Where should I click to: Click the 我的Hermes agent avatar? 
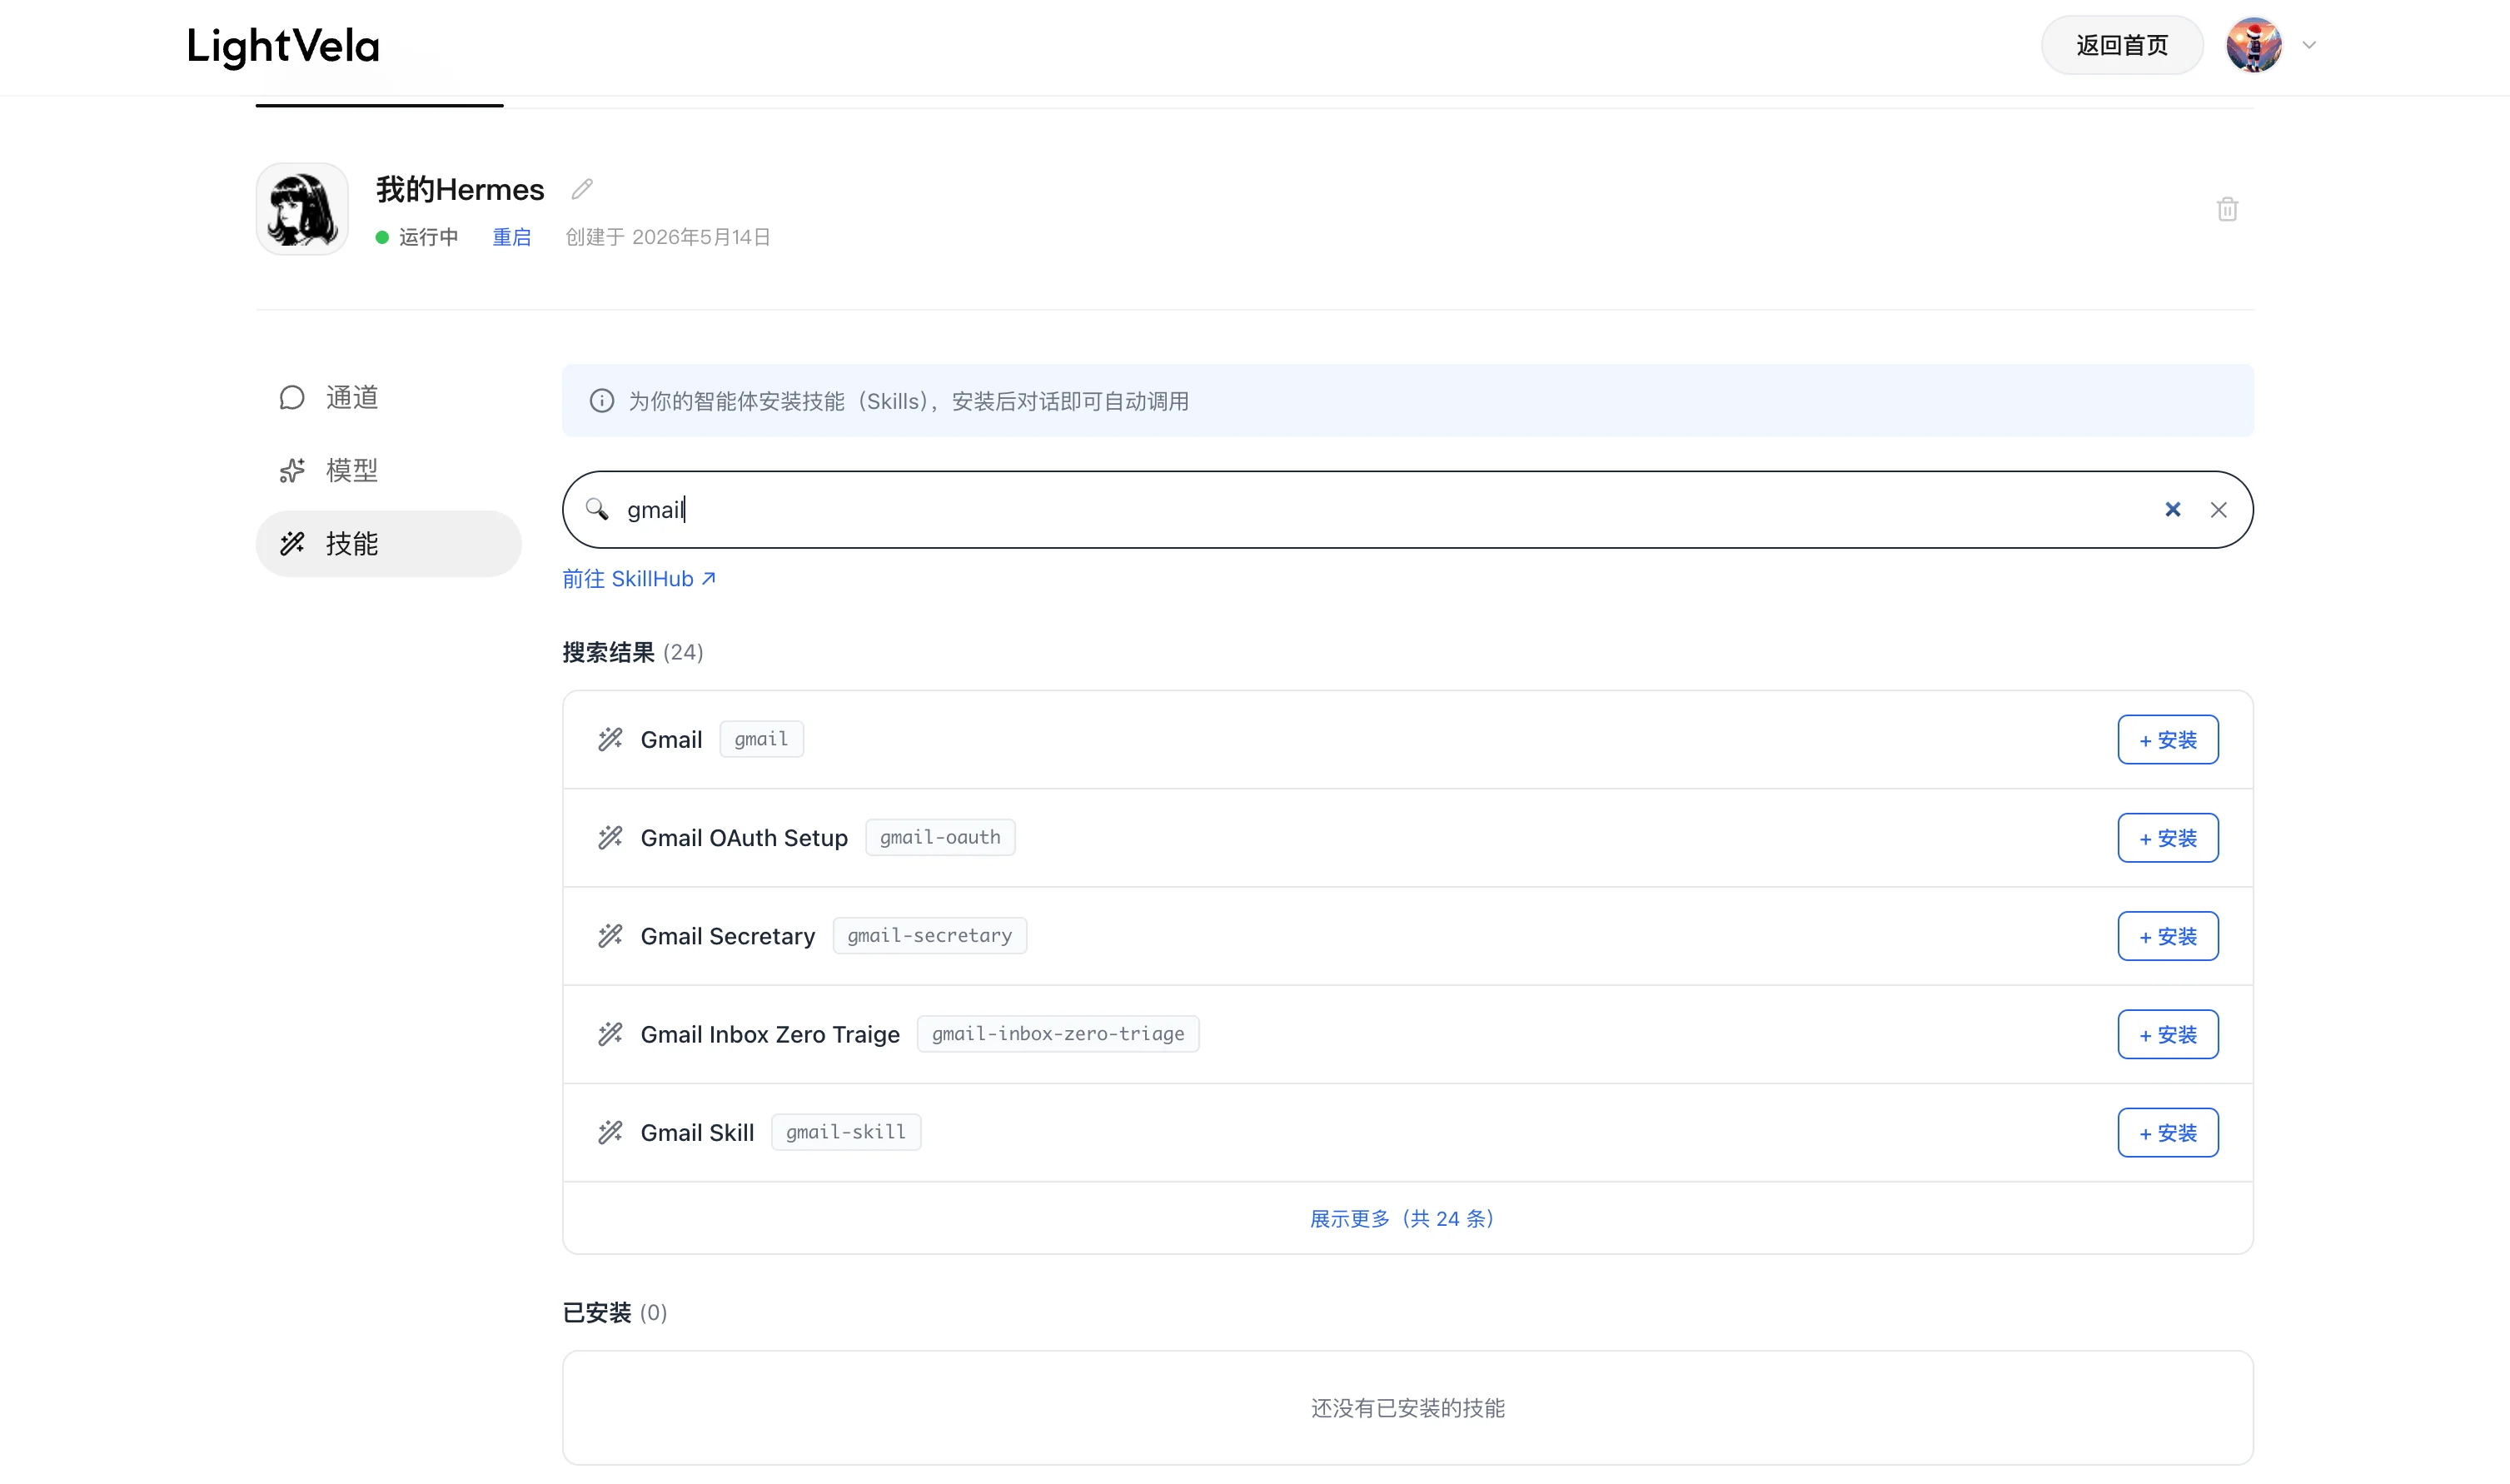pyautogui.click(x=302, y=209)
